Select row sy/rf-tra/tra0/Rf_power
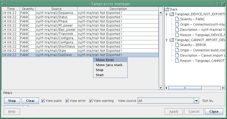 pos(80,26)
